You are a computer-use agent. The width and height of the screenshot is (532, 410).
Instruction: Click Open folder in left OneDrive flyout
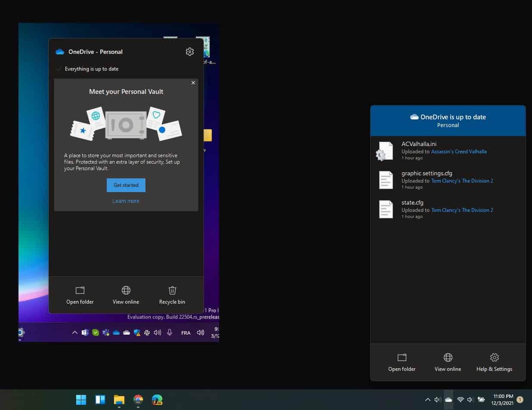(80, 295)
